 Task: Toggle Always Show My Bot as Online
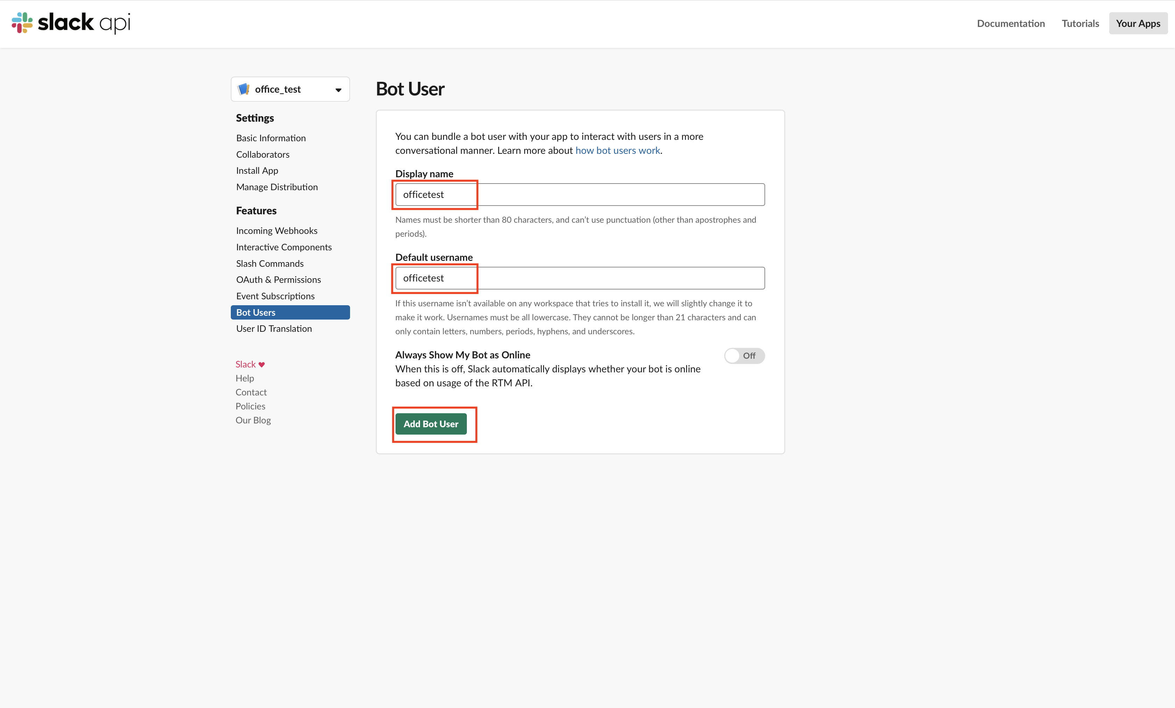[744, 356]
